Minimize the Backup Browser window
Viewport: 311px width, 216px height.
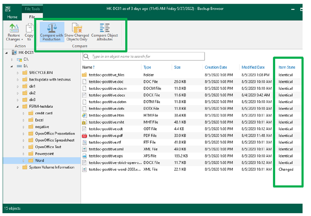click(293, 9)
